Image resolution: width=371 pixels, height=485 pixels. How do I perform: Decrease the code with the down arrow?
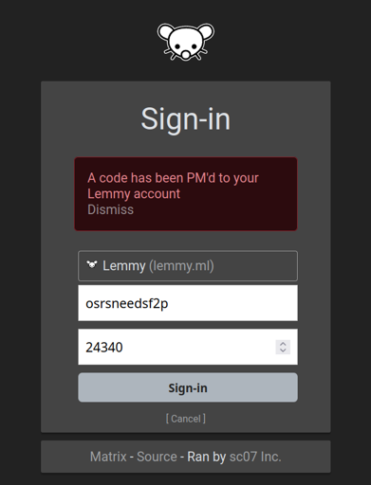point(283,350)
